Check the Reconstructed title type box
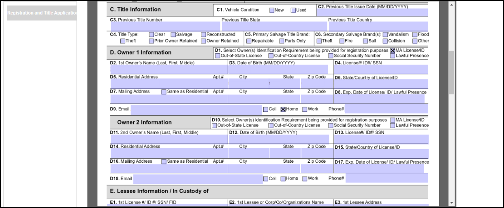The height and width of the screenshot is (208, 504). click(x=203, y=35)
